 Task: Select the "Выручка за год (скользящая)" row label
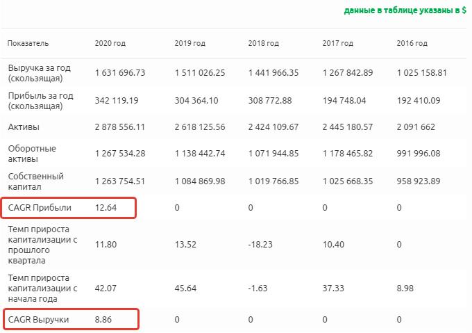(39, 73)
